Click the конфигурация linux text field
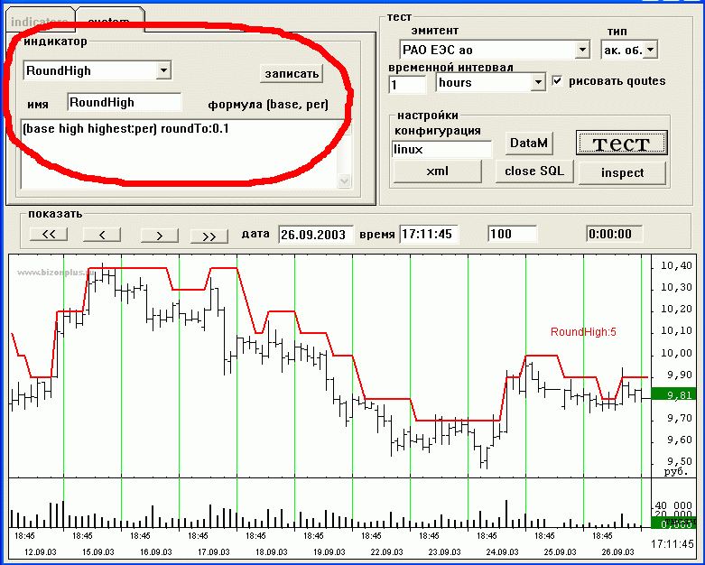705x565 pixels. pyautogui.click(x=441, y=149)
